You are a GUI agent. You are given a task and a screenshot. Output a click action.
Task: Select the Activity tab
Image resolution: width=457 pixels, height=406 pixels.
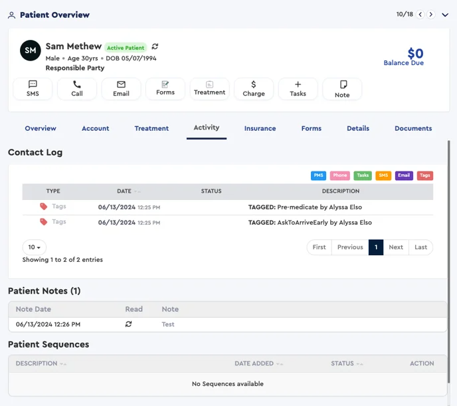point(207,128)
